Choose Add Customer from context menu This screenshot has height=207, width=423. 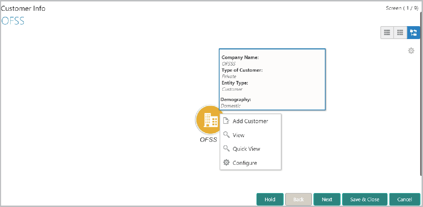click(251, 121)
